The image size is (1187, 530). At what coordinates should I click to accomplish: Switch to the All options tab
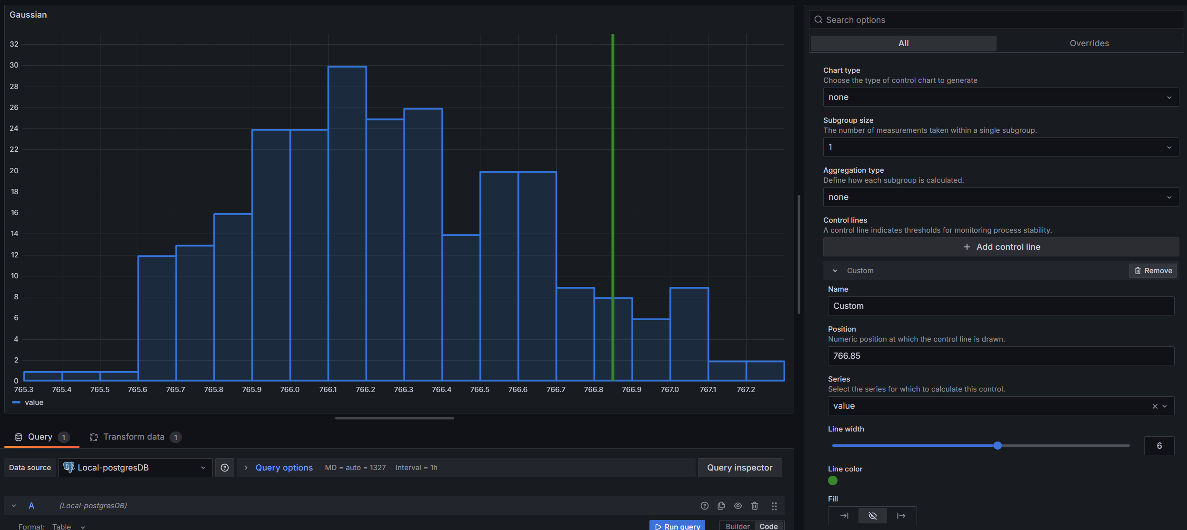903,43
